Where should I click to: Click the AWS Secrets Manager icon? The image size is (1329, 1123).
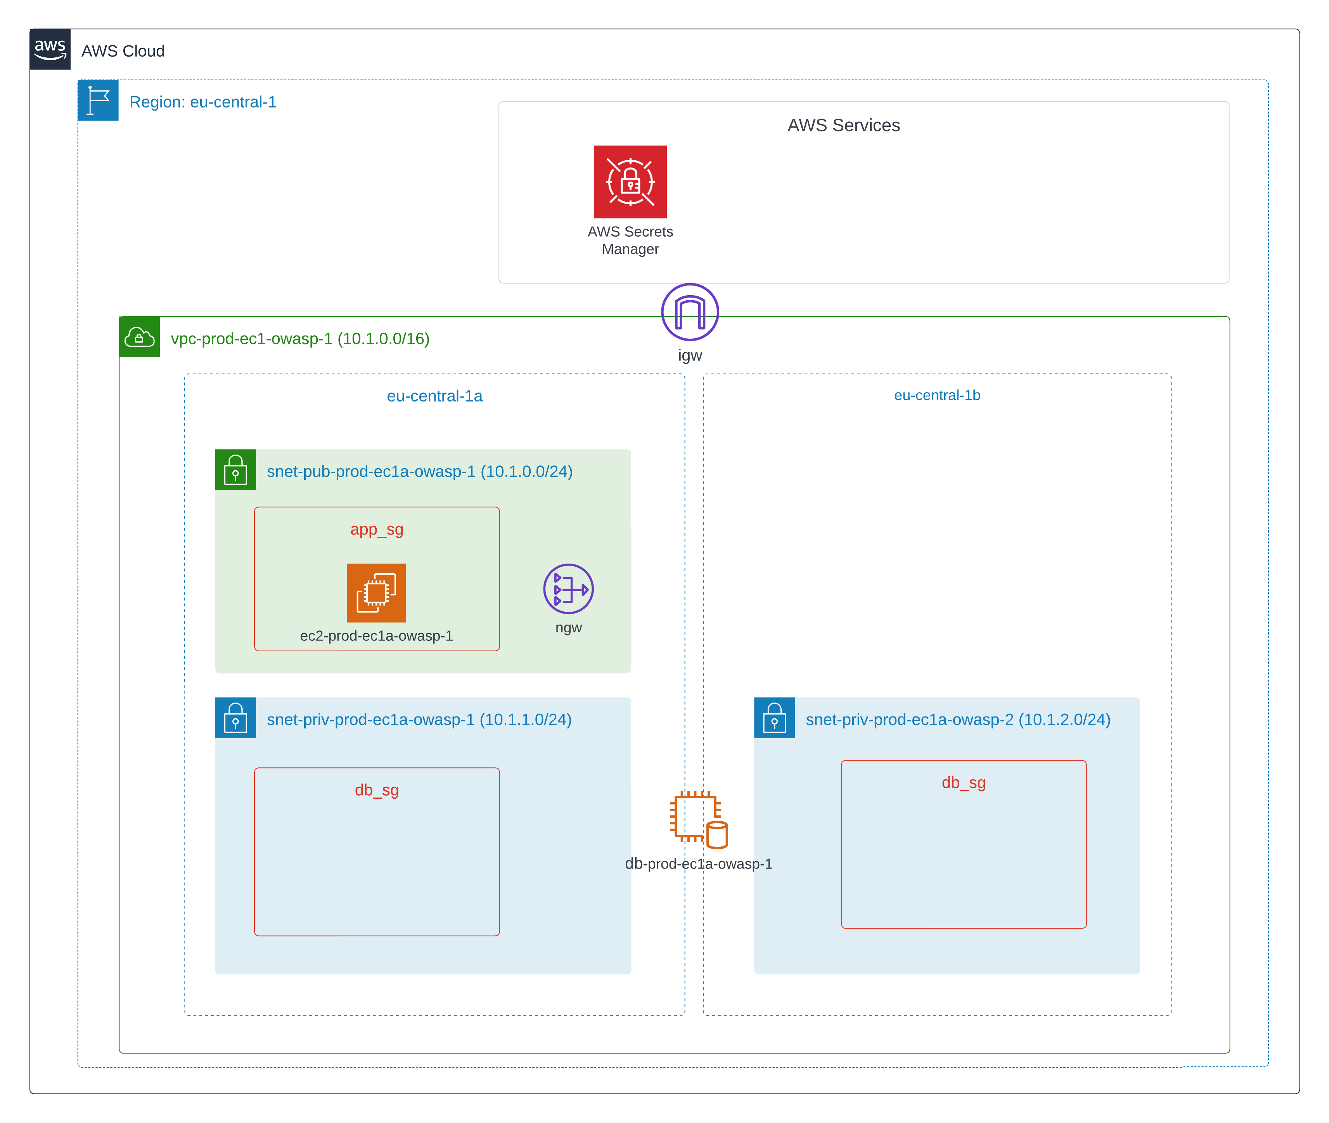click(630, 182)
